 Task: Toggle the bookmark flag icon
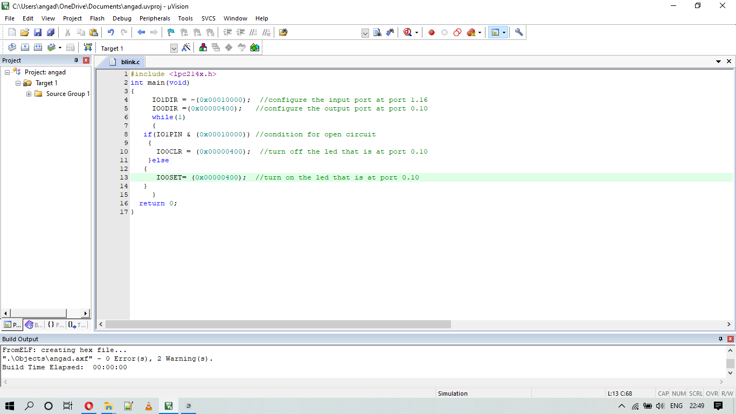pyautogui.click(x=171, y=32)
